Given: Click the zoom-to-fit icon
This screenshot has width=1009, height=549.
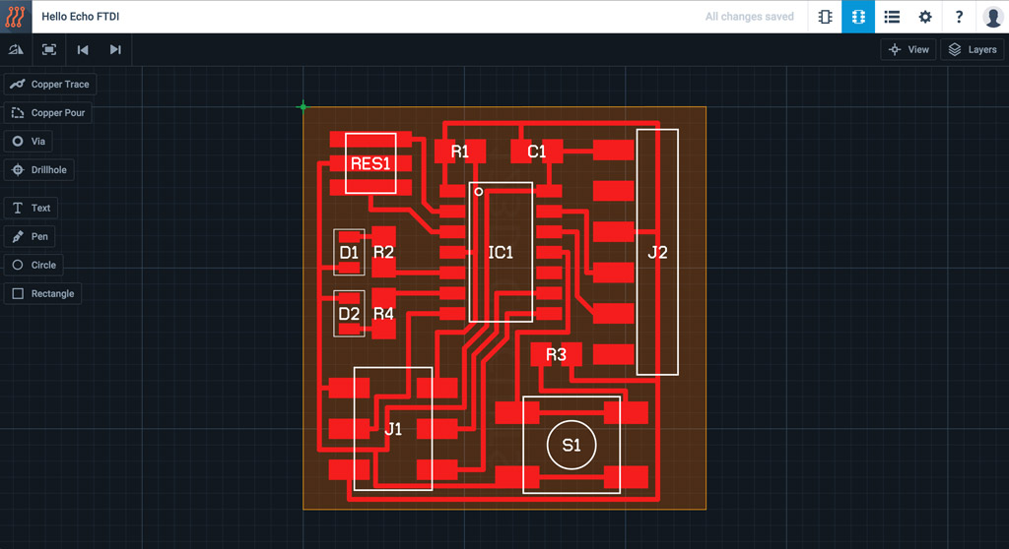Looking at the screenshot, I should 49,49.
